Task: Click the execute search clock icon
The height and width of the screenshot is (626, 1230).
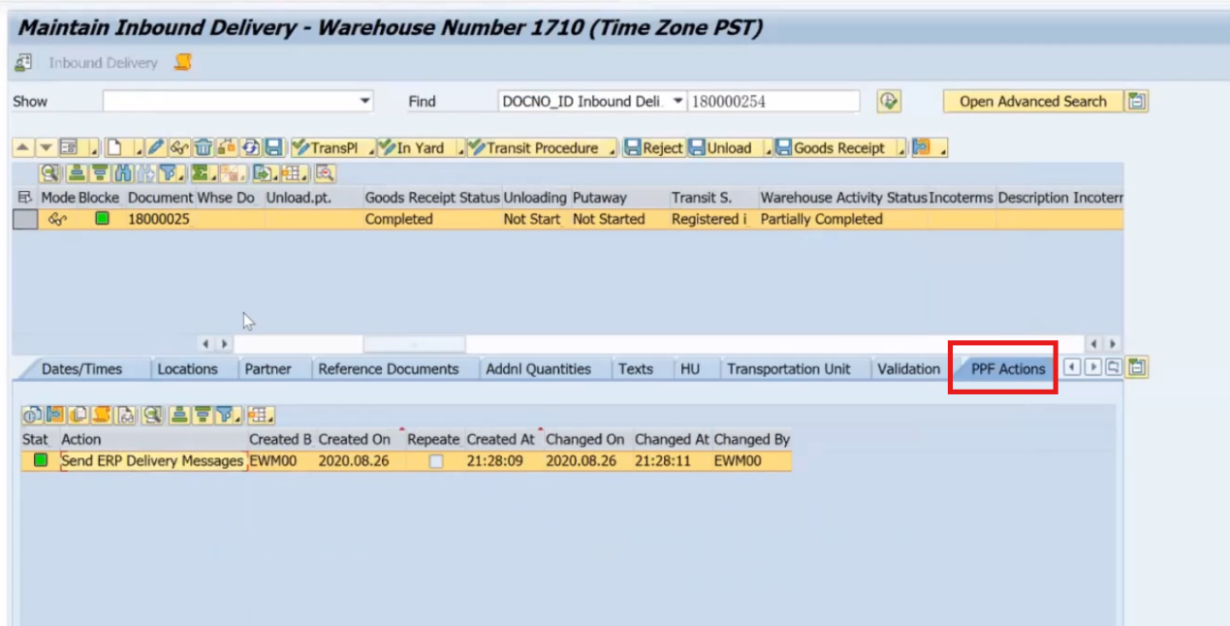Action: [889, 101]
